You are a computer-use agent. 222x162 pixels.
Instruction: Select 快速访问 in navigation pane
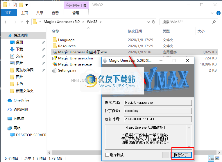(x=21, y=35)
